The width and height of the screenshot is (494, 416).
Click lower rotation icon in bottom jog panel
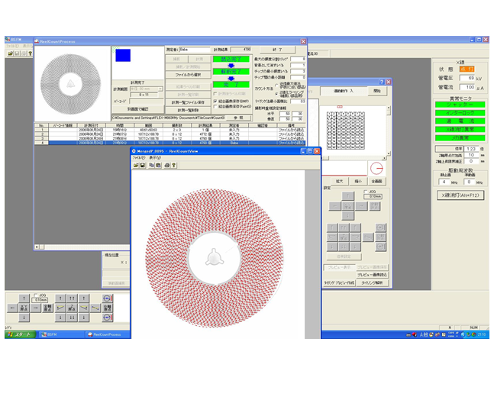pos(108,318)
